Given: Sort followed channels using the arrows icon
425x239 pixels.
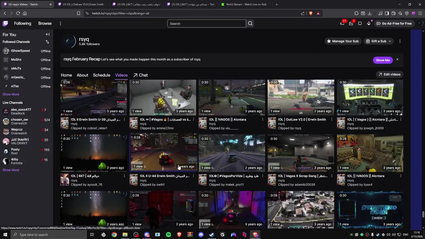Looking at the screenshot, I should [47, 42].
